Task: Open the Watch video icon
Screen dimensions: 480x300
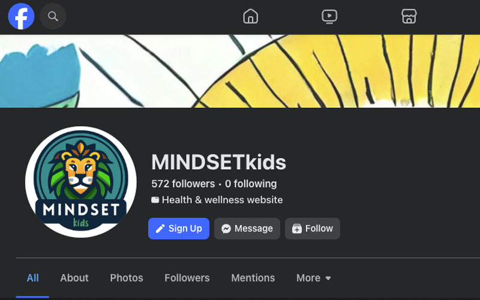Action: pyautogui.click(x=329, y=16)
